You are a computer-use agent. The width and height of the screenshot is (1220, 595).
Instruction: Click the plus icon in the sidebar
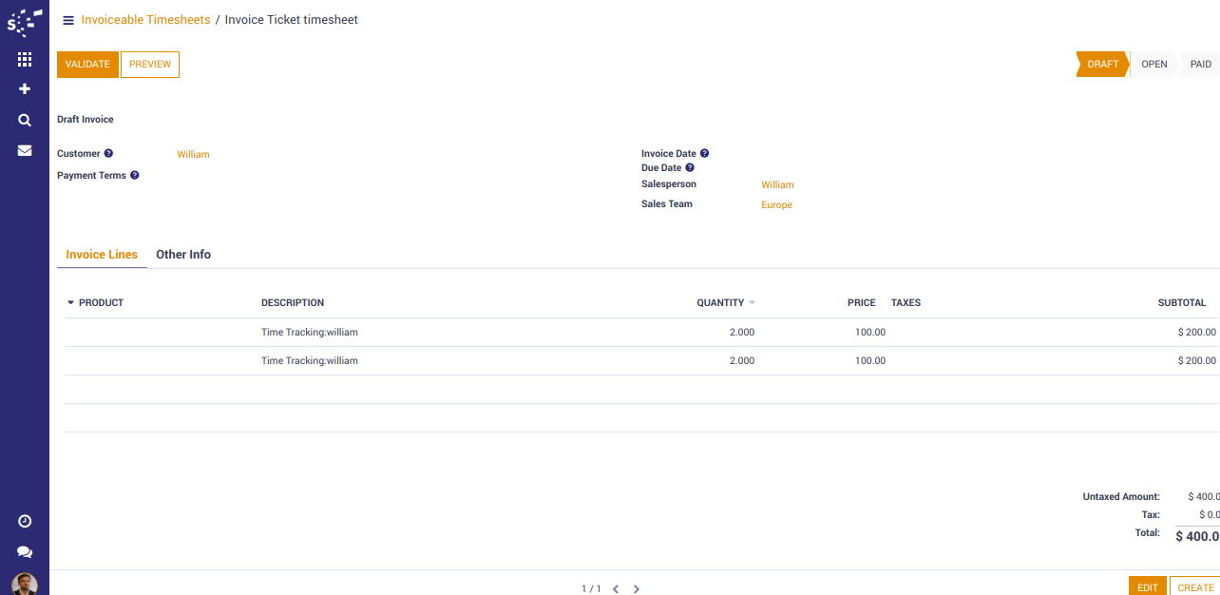click(x=25, y=88)
